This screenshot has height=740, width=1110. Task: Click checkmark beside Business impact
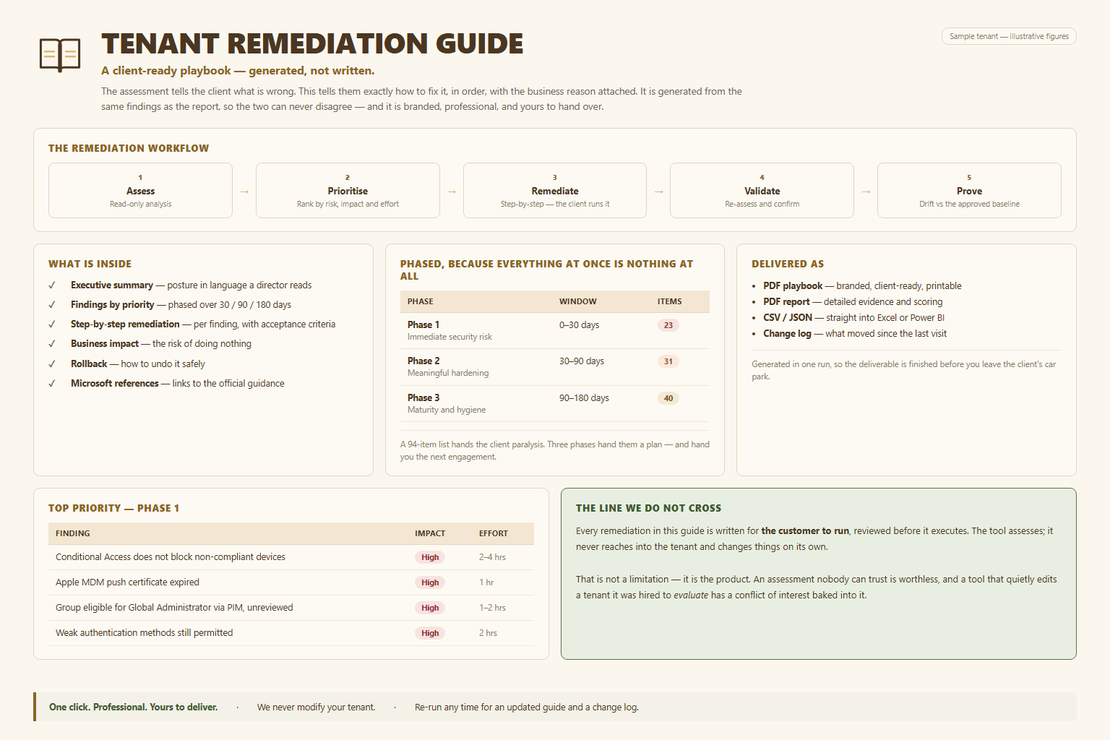tap(52, 344)
